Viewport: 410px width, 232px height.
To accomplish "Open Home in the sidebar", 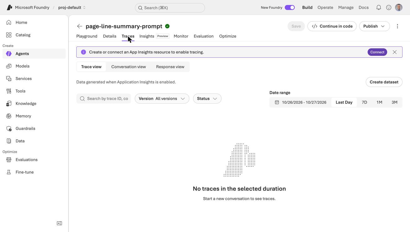I will click(x=34, y=22).
